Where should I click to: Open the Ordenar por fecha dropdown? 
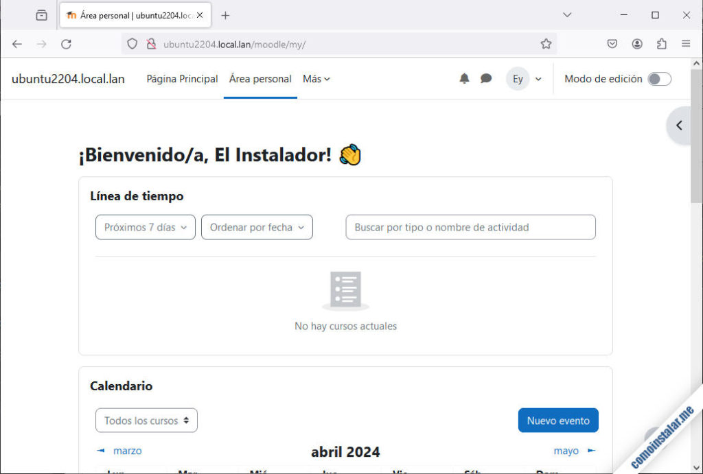click(x=257, y=226)
